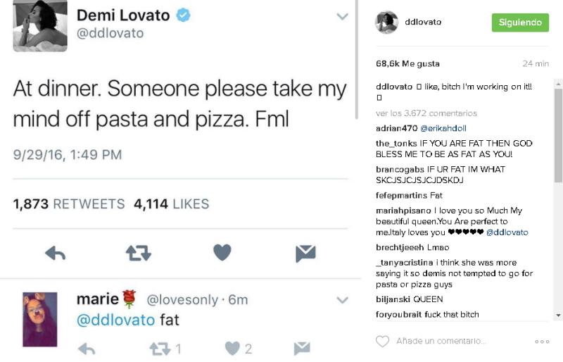Like the main tweet with heart icon
The width and height of the screenshot is (563, 362).
(222, 253)
